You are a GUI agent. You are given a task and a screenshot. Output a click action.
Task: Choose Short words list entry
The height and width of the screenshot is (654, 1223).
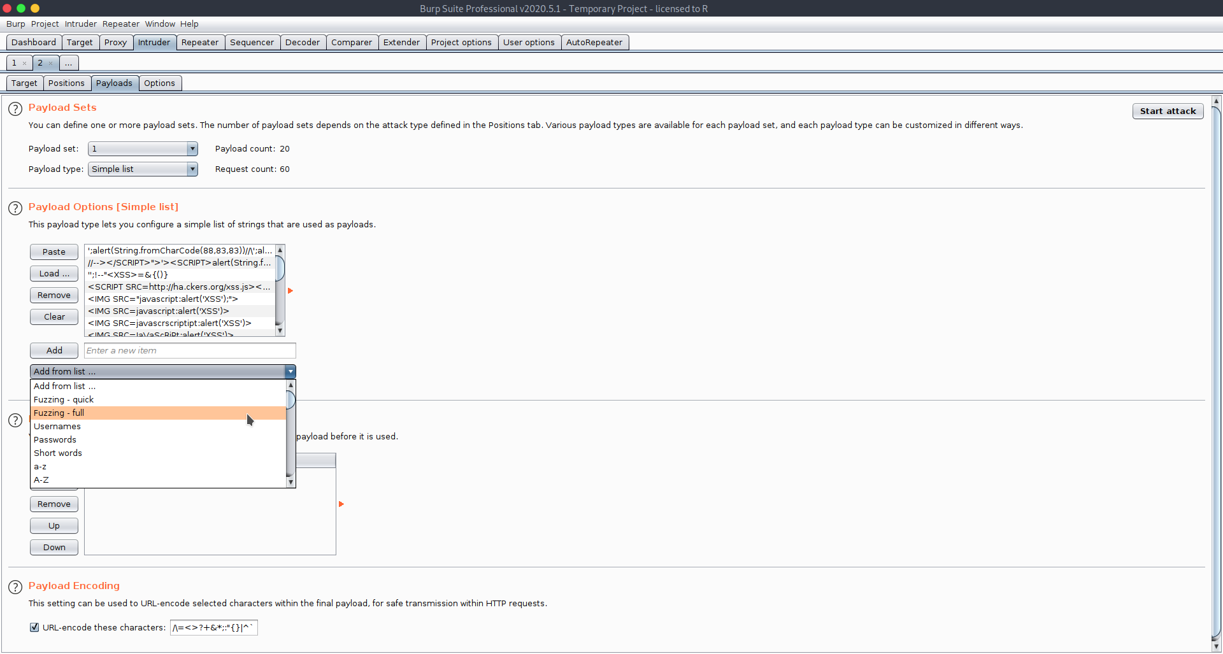point(158,453)
